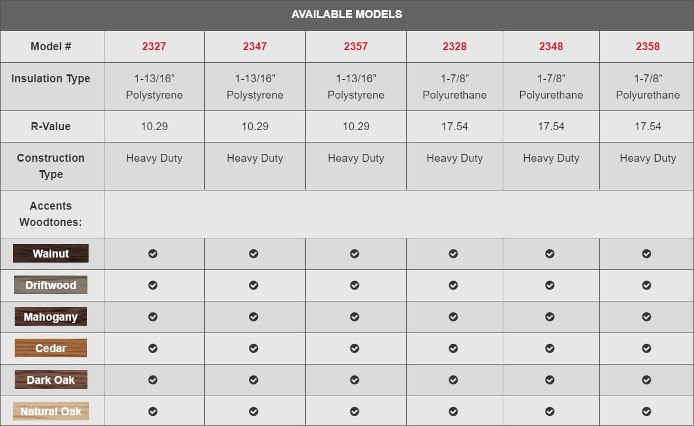Click the Dark Oak checkmark under model 2348

click(550, 380)
